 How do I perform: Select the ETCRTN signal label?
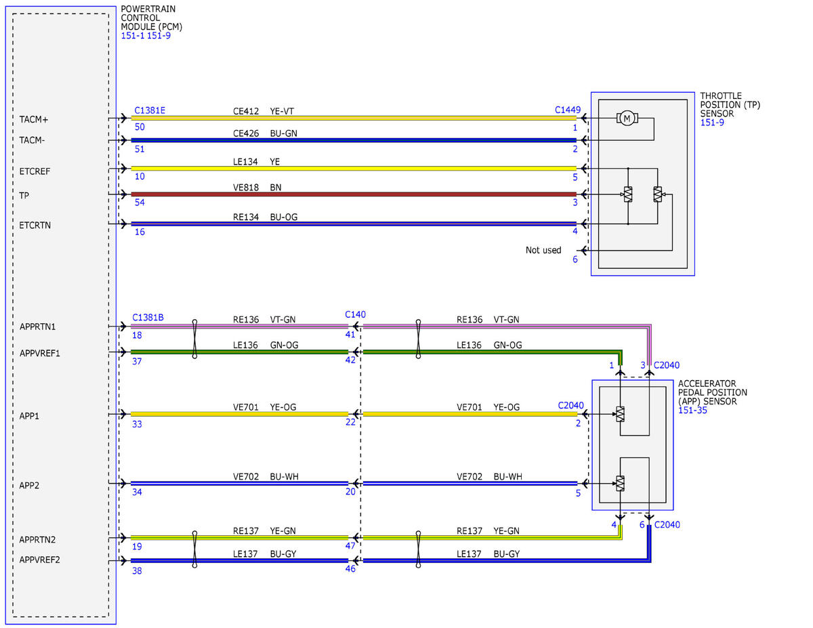[35, 224]
